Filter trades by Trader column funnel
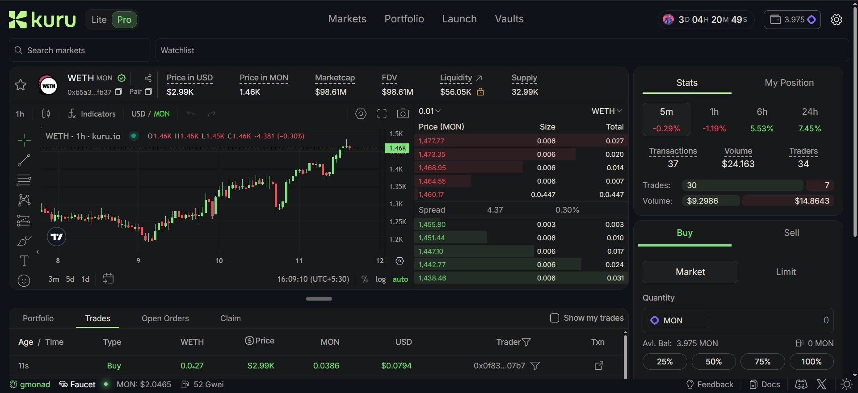Screen dimensions: 858x393 [526, 342]
